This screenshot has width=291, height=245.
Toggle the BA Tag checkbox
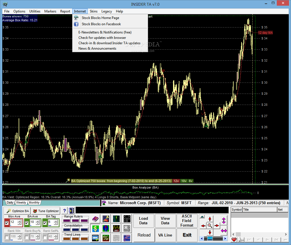click(x=45, y=223)
